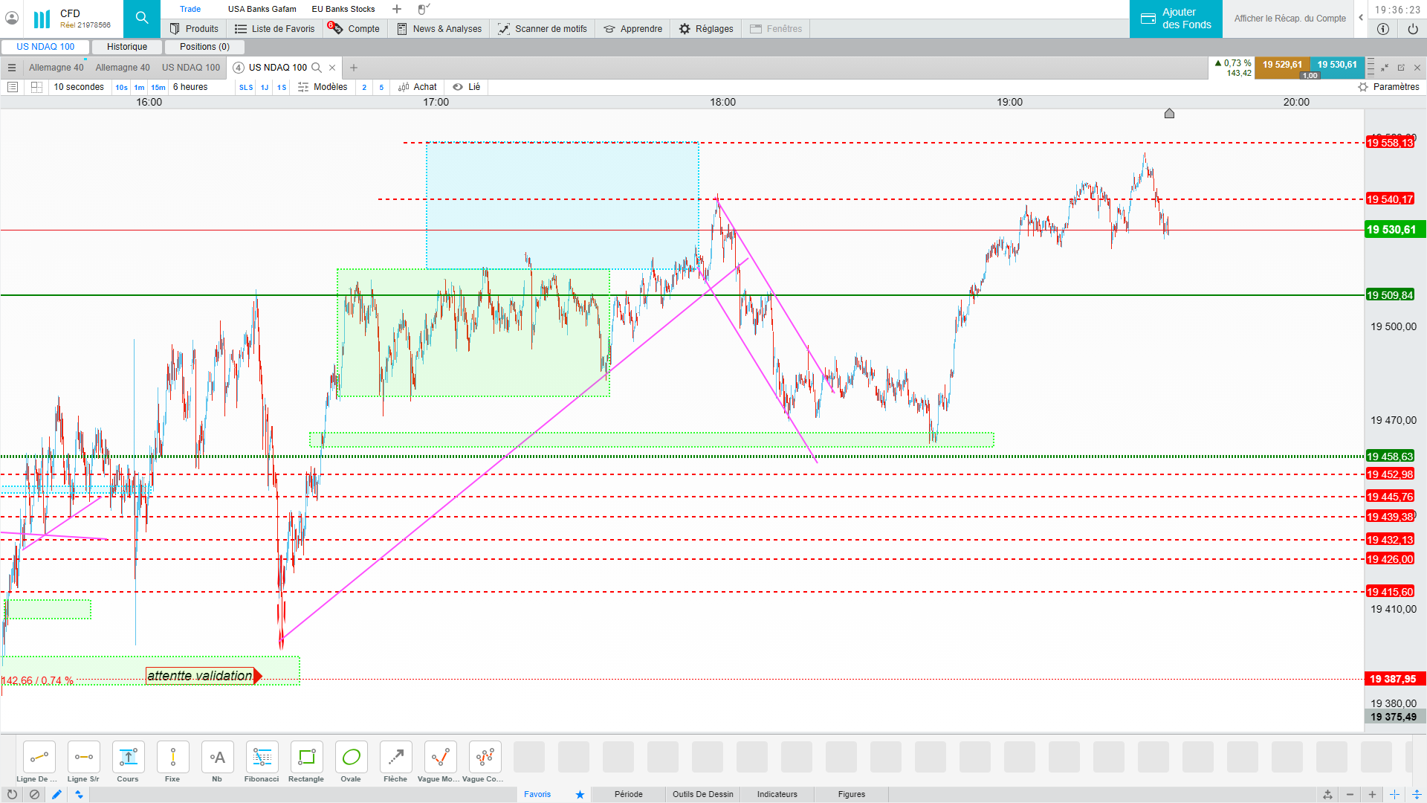Open the Indicateurs tab

click(x=777, y=794)
